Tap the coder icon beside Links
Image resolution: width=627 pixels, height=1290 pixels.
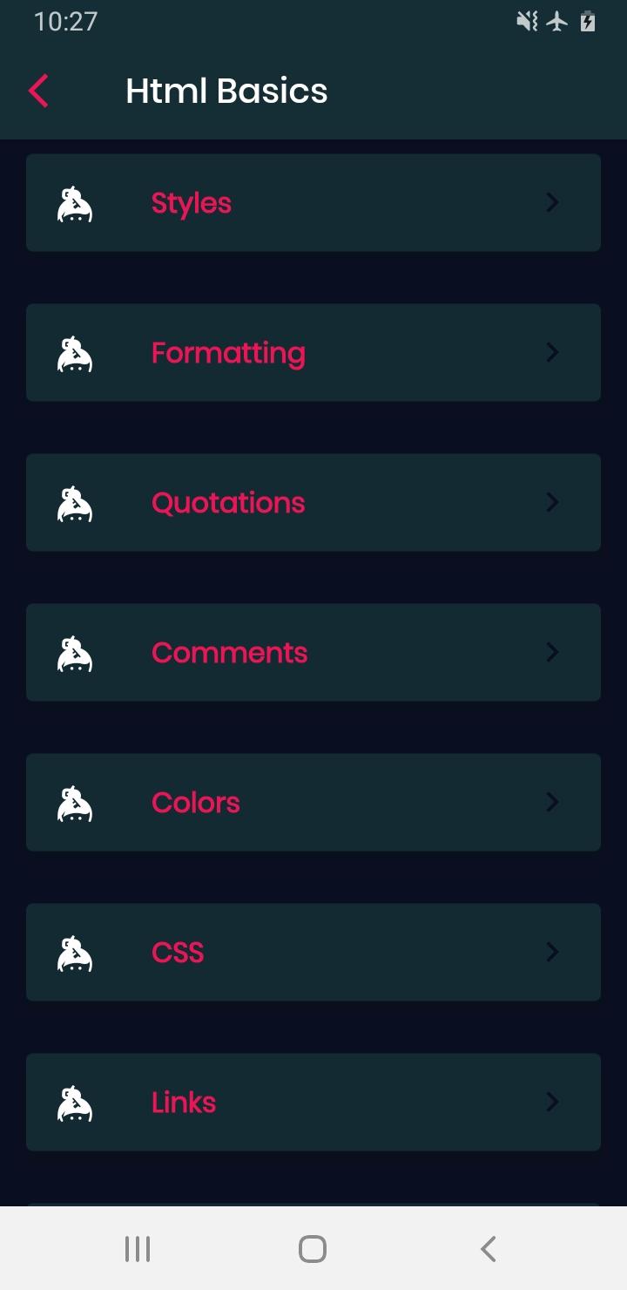(x=75, y=1103)
